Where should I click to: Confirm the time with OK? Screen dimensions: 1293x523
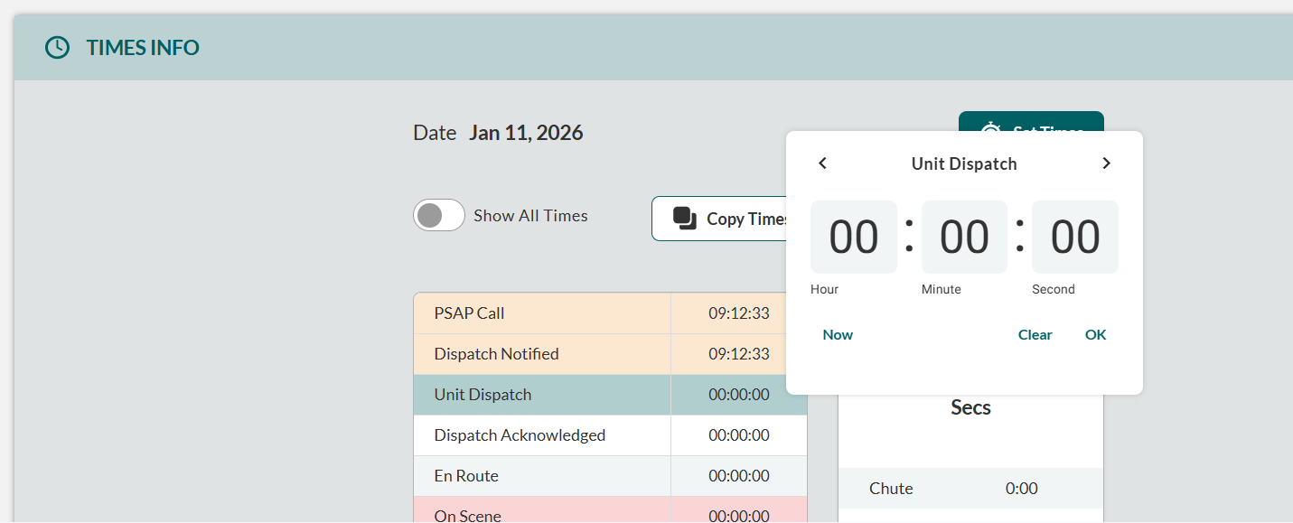pos(1095,335)
